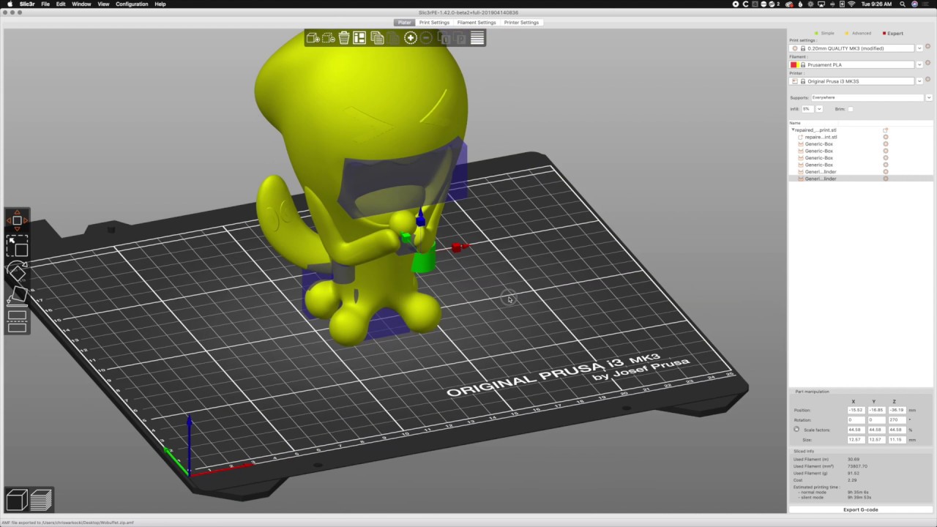This screenshot has height=527, width=937.
Task: Switch to Advanced mode
Action: pos(859,33)
